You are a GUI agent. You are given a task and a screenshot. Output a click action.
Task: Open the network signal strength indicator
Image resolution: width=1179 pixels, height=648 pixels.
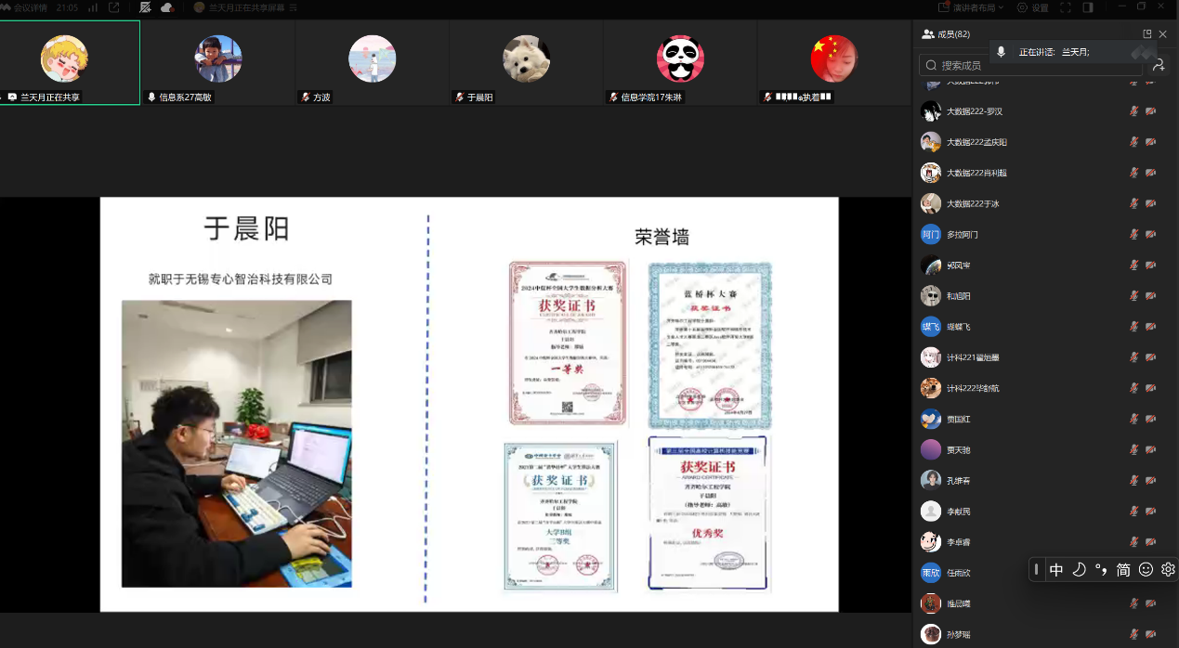92,7
